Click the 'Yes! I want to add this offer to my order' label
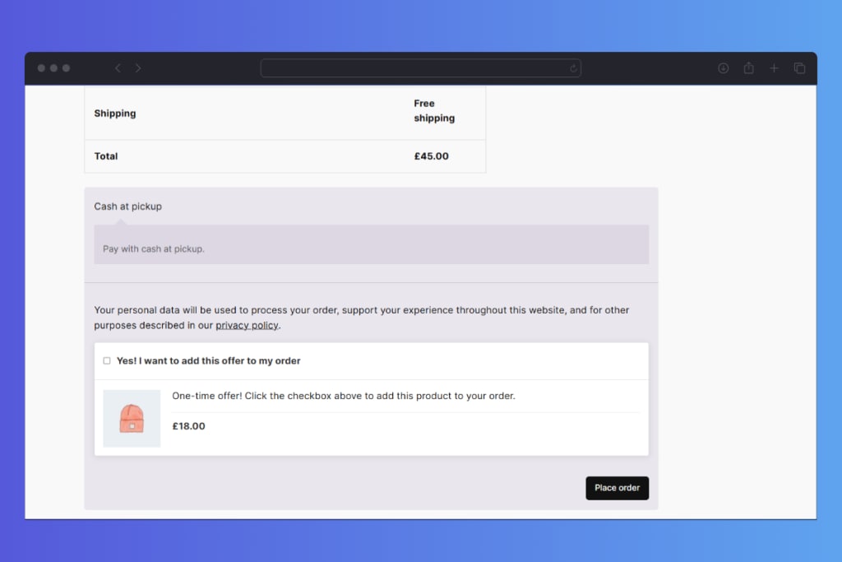Viewport: 842px width, 562px height. click(x=208, y=361)
